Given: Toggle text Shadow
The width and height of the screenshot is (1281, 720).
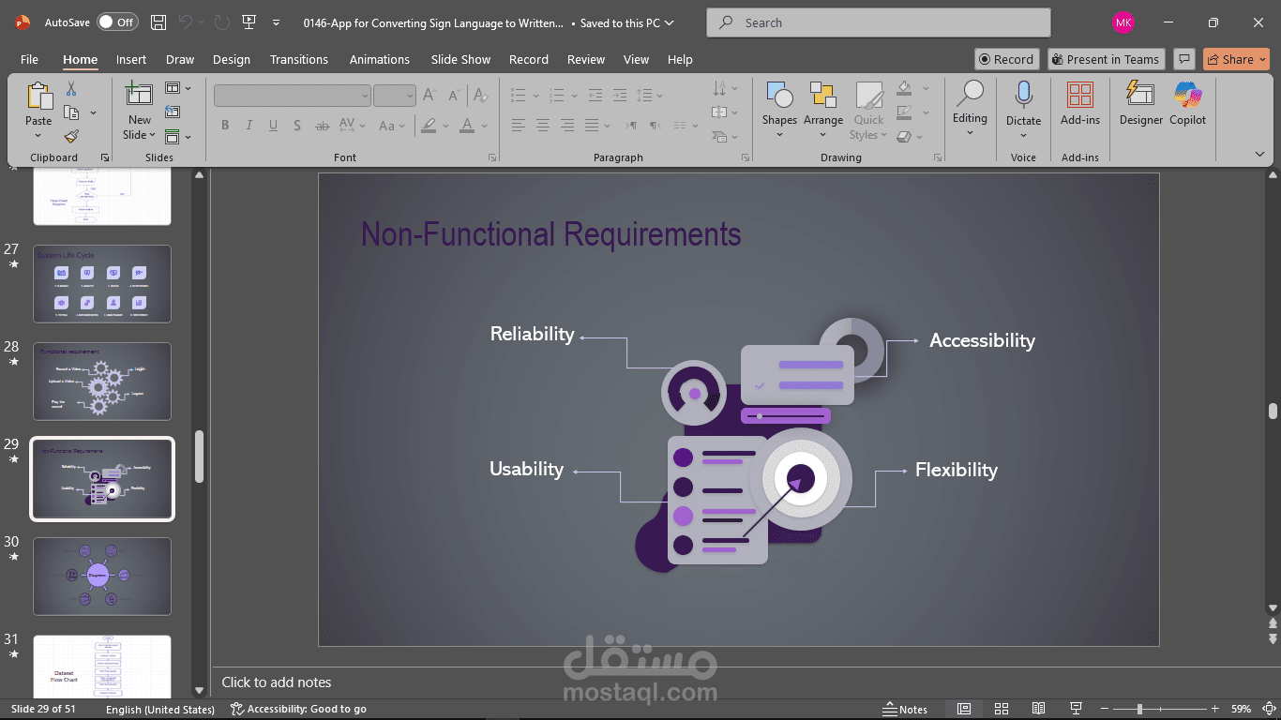Looking at the screenshot, I should coord(297,126).
